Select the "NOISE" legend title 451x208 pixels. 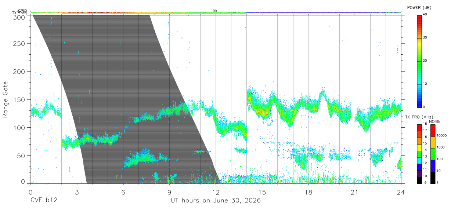click(436, 121)
